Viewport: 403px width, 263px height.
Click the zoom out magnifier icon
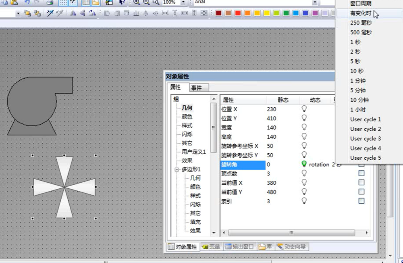point(146,2)
